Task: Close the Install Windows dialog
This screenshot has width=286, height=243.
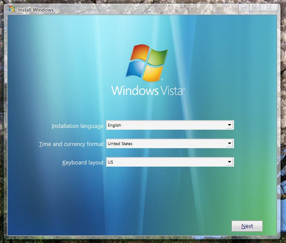Action: 269,7
